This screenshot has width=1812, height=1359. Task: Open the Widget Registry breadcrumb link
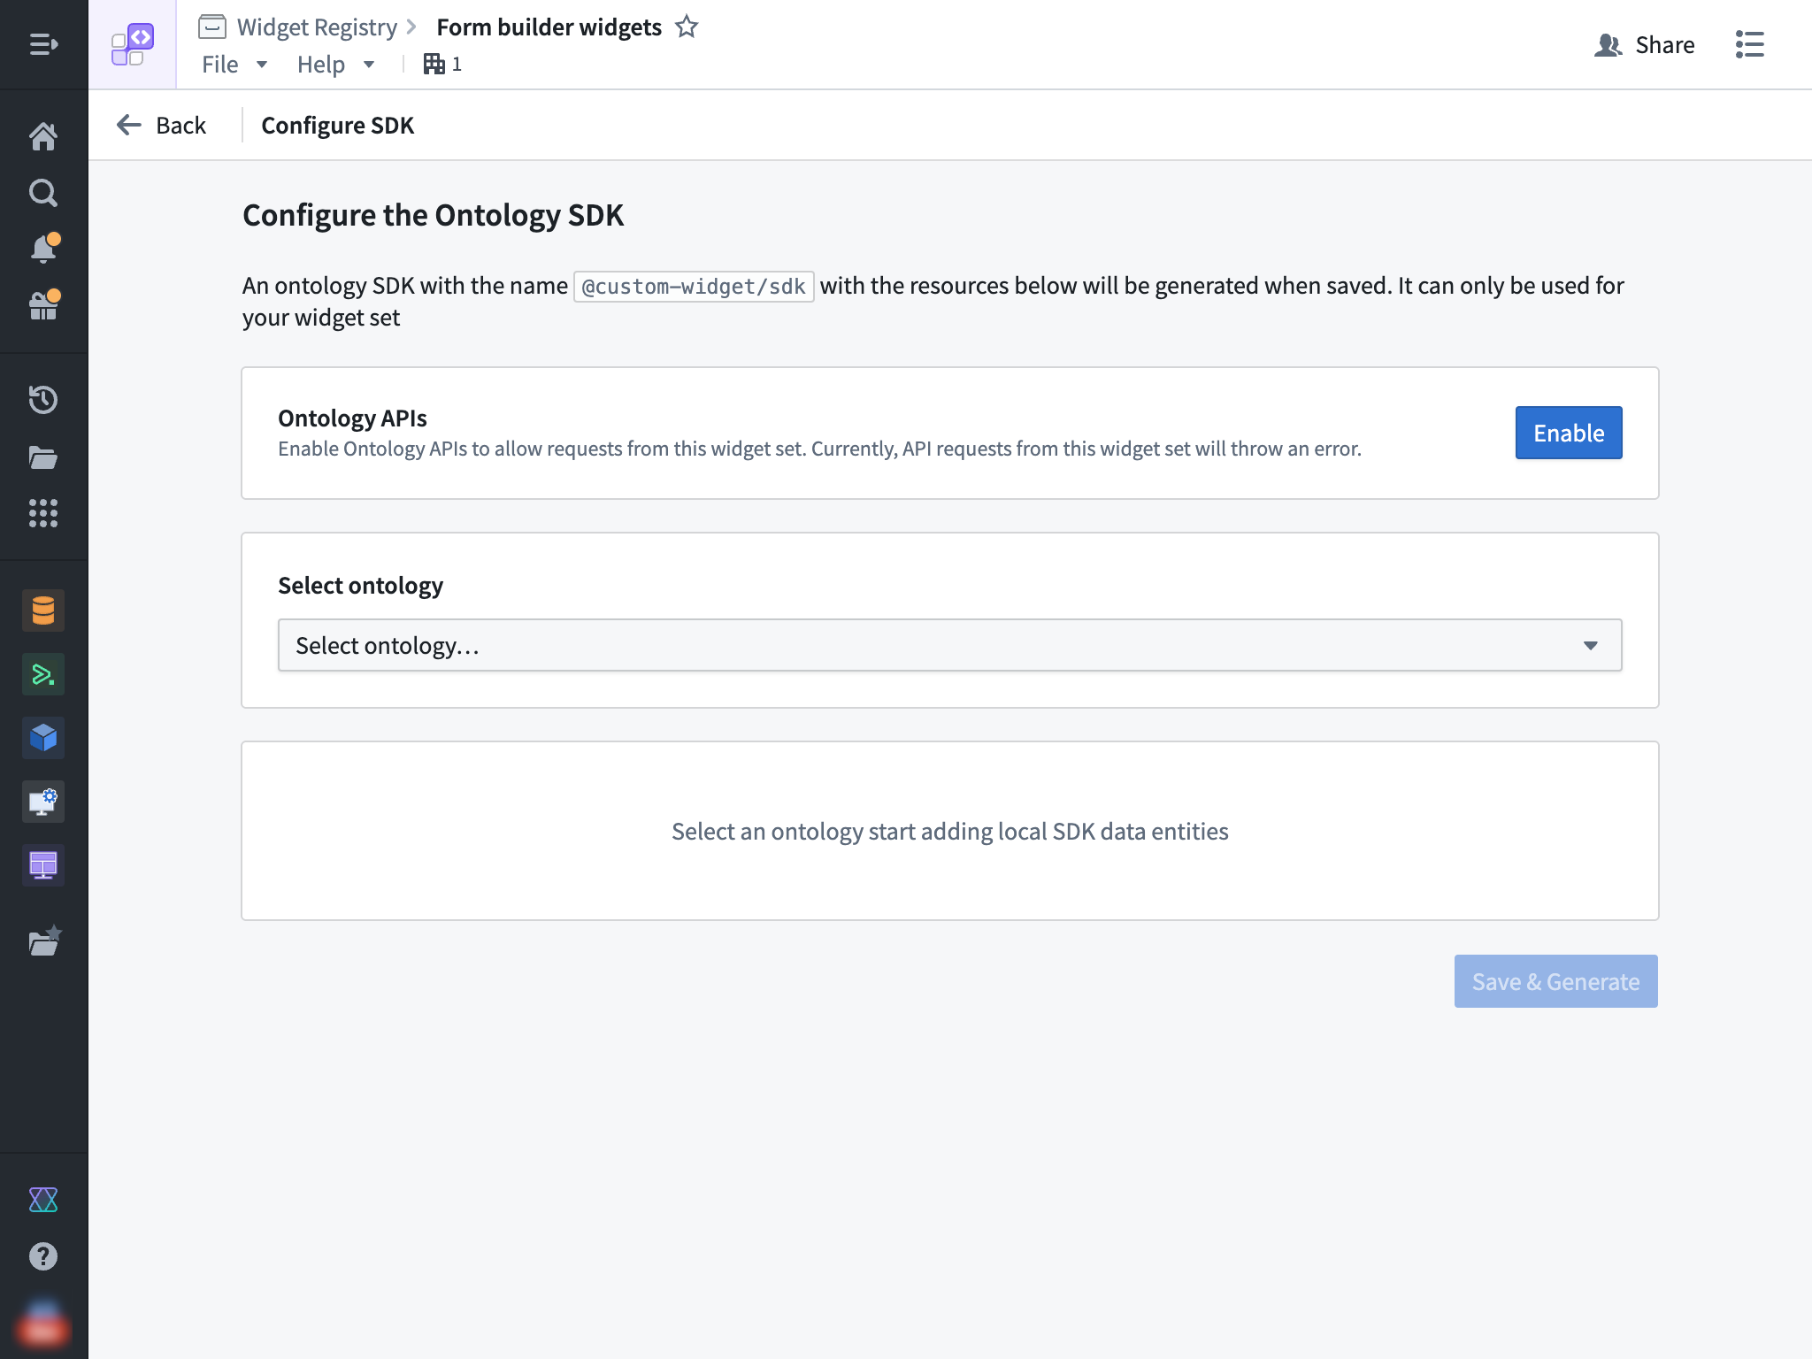click(x=316, y=27)
